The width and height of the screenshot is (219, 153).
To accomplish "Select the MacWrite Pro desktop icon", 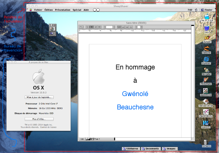I will tap(206, 113).
